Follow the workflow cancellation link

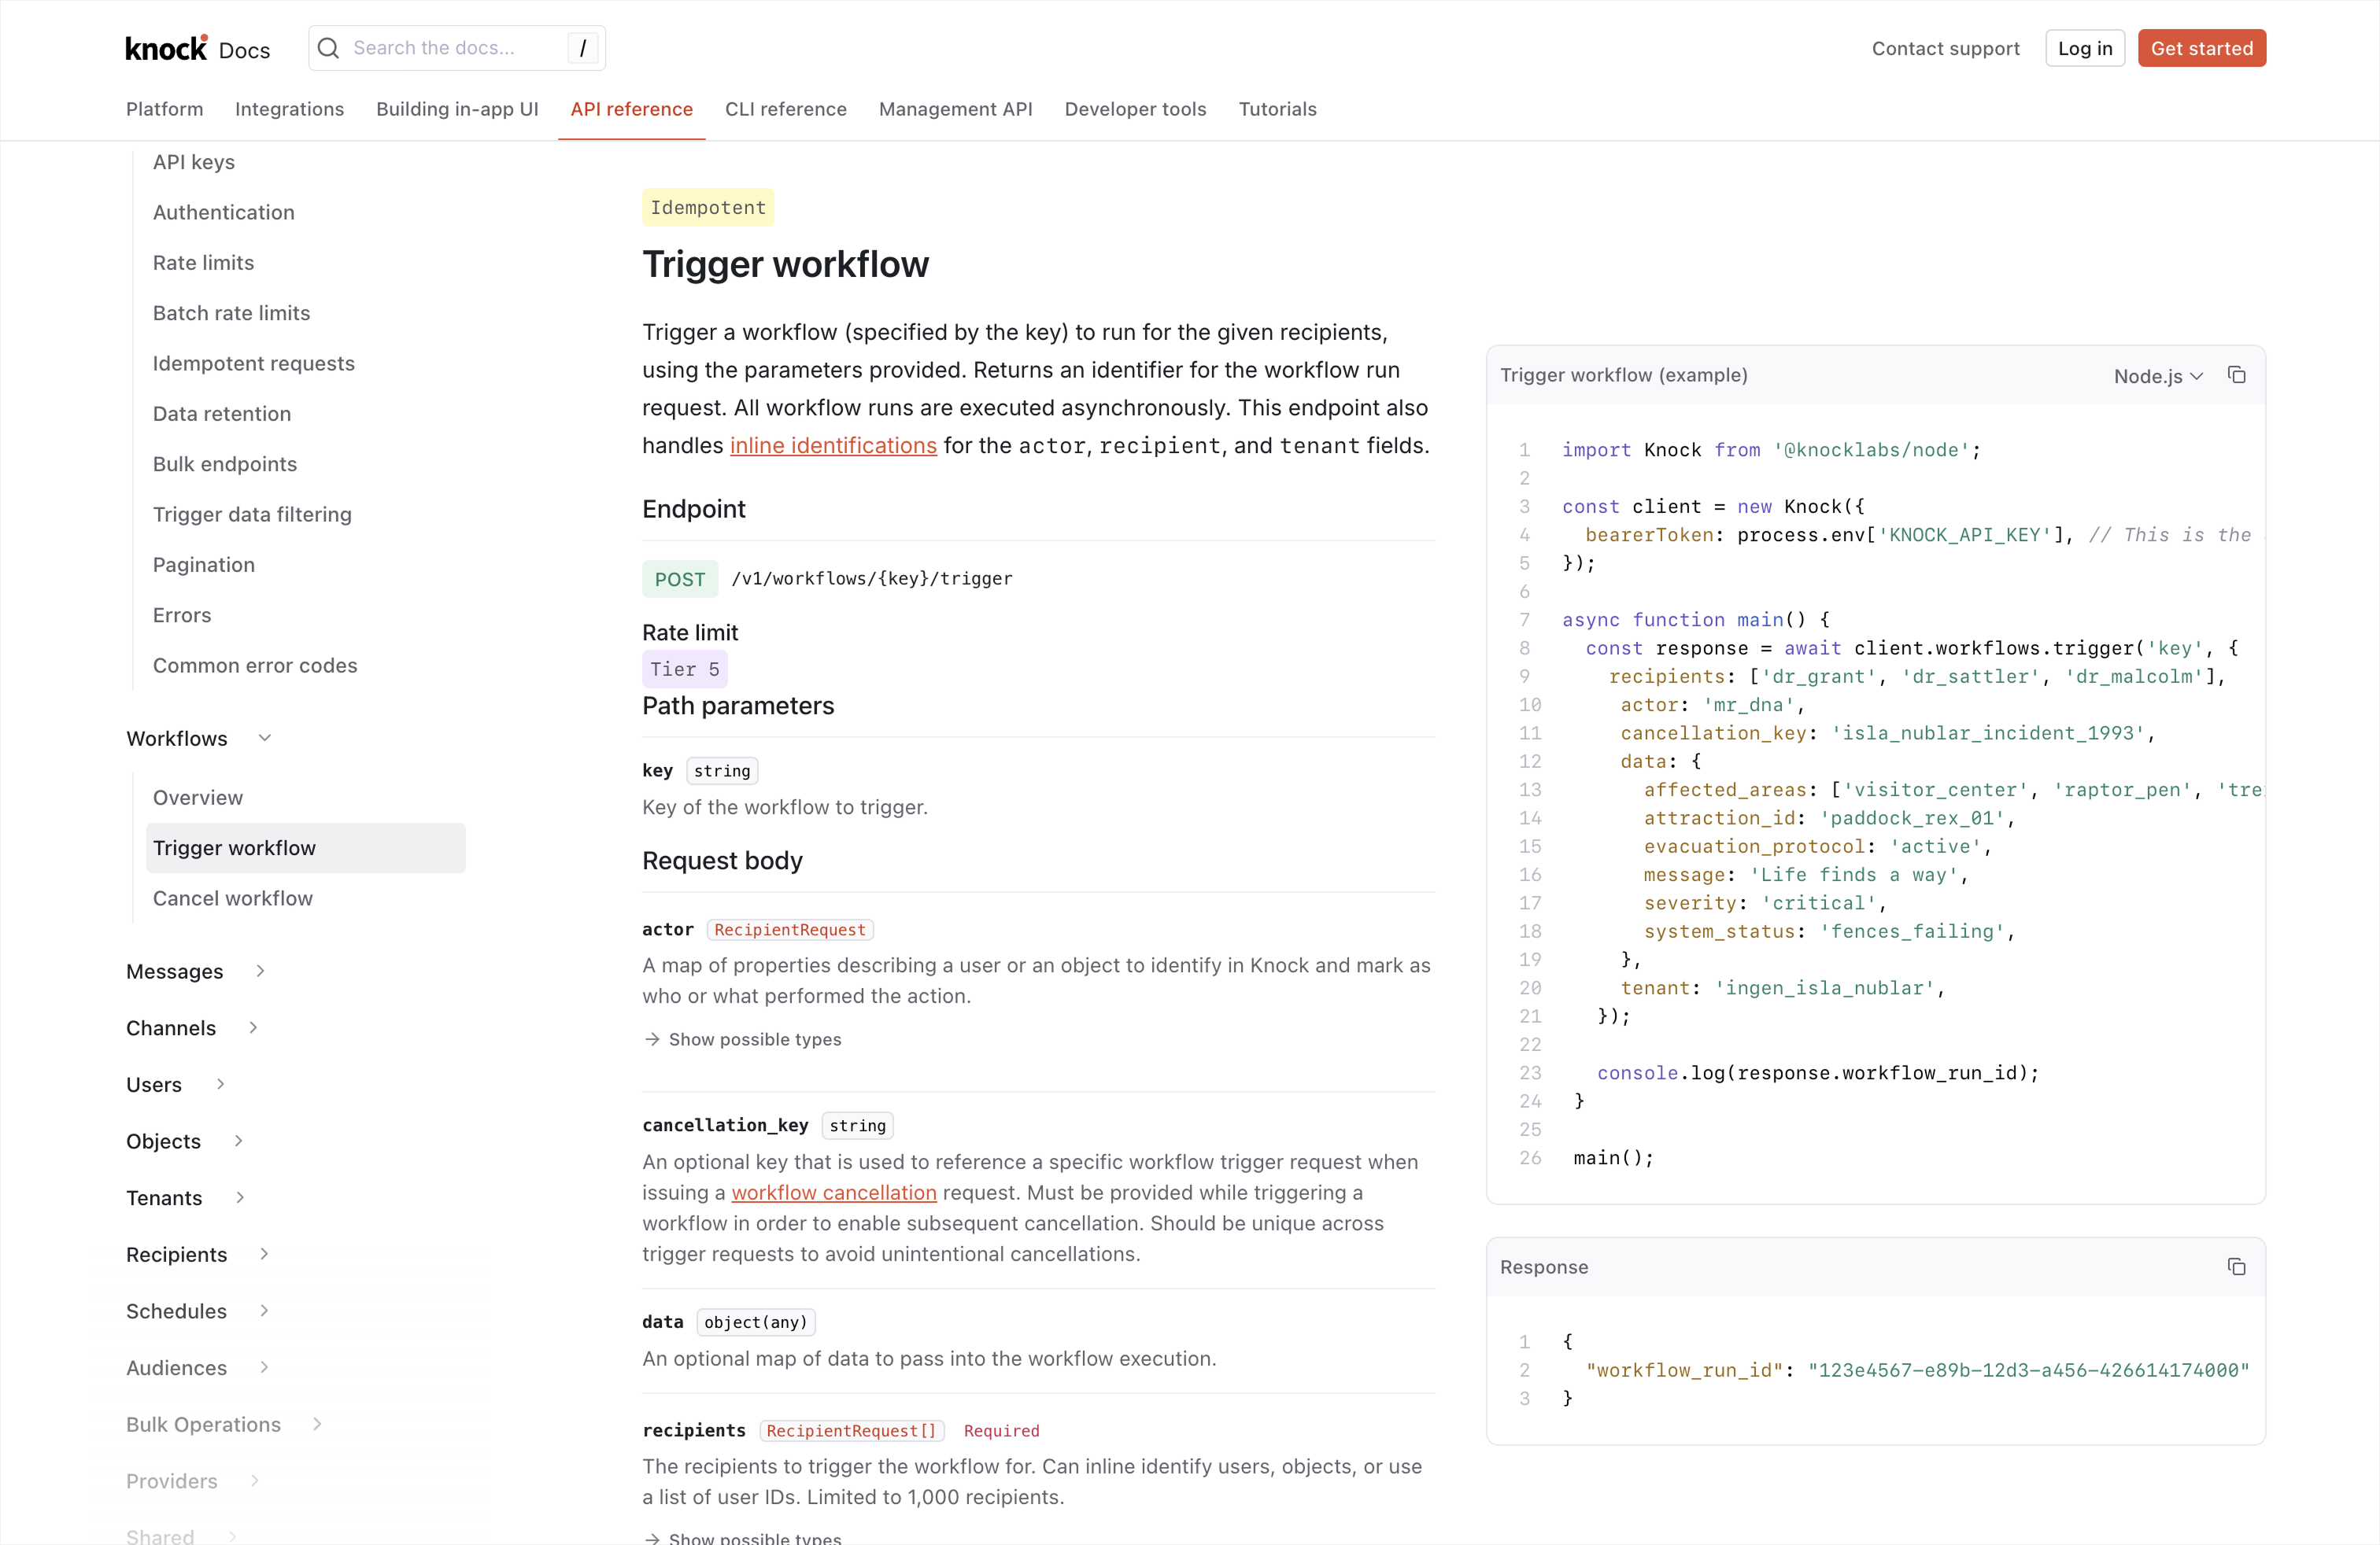click(833, 1193)
